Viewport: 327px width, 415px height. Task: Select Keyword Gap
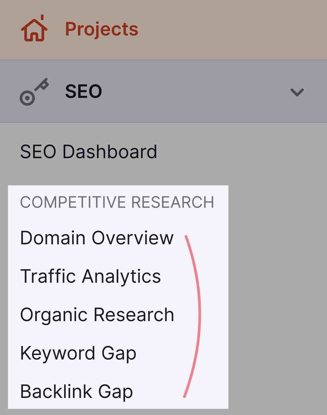(x=78, y=353)
